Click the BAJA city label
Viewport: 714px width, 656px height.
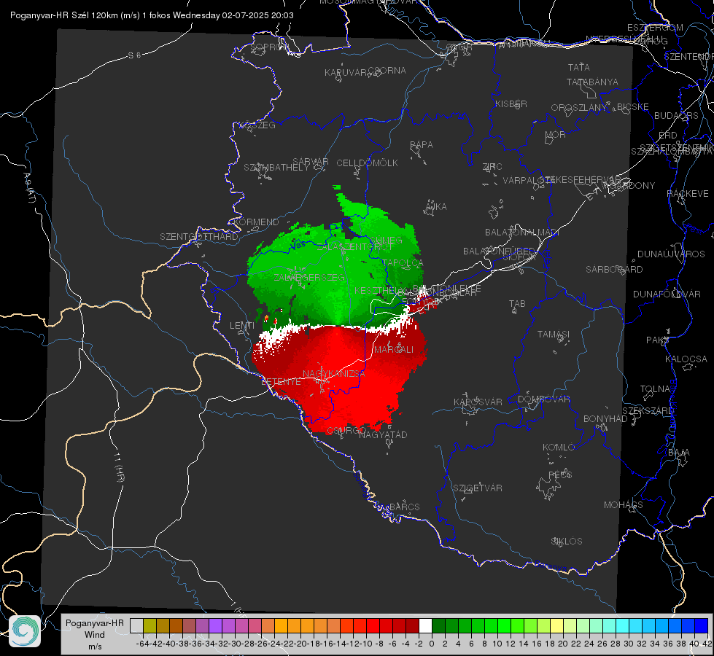coord(678,453)
